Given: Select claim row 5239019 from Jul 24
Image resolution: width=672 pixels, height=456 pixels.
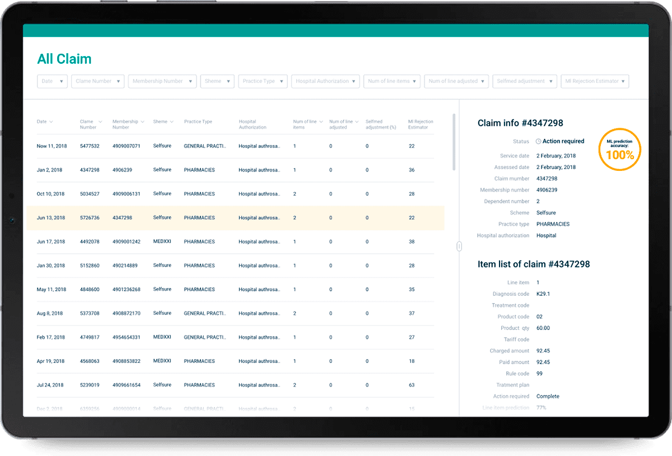Looking at the screenshot, I should point(235,385).
